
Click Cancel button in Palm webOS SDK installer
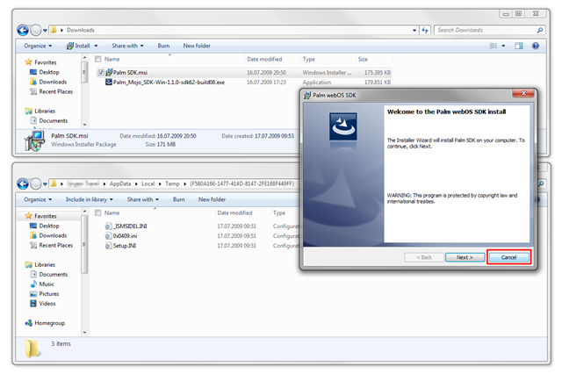508,257
